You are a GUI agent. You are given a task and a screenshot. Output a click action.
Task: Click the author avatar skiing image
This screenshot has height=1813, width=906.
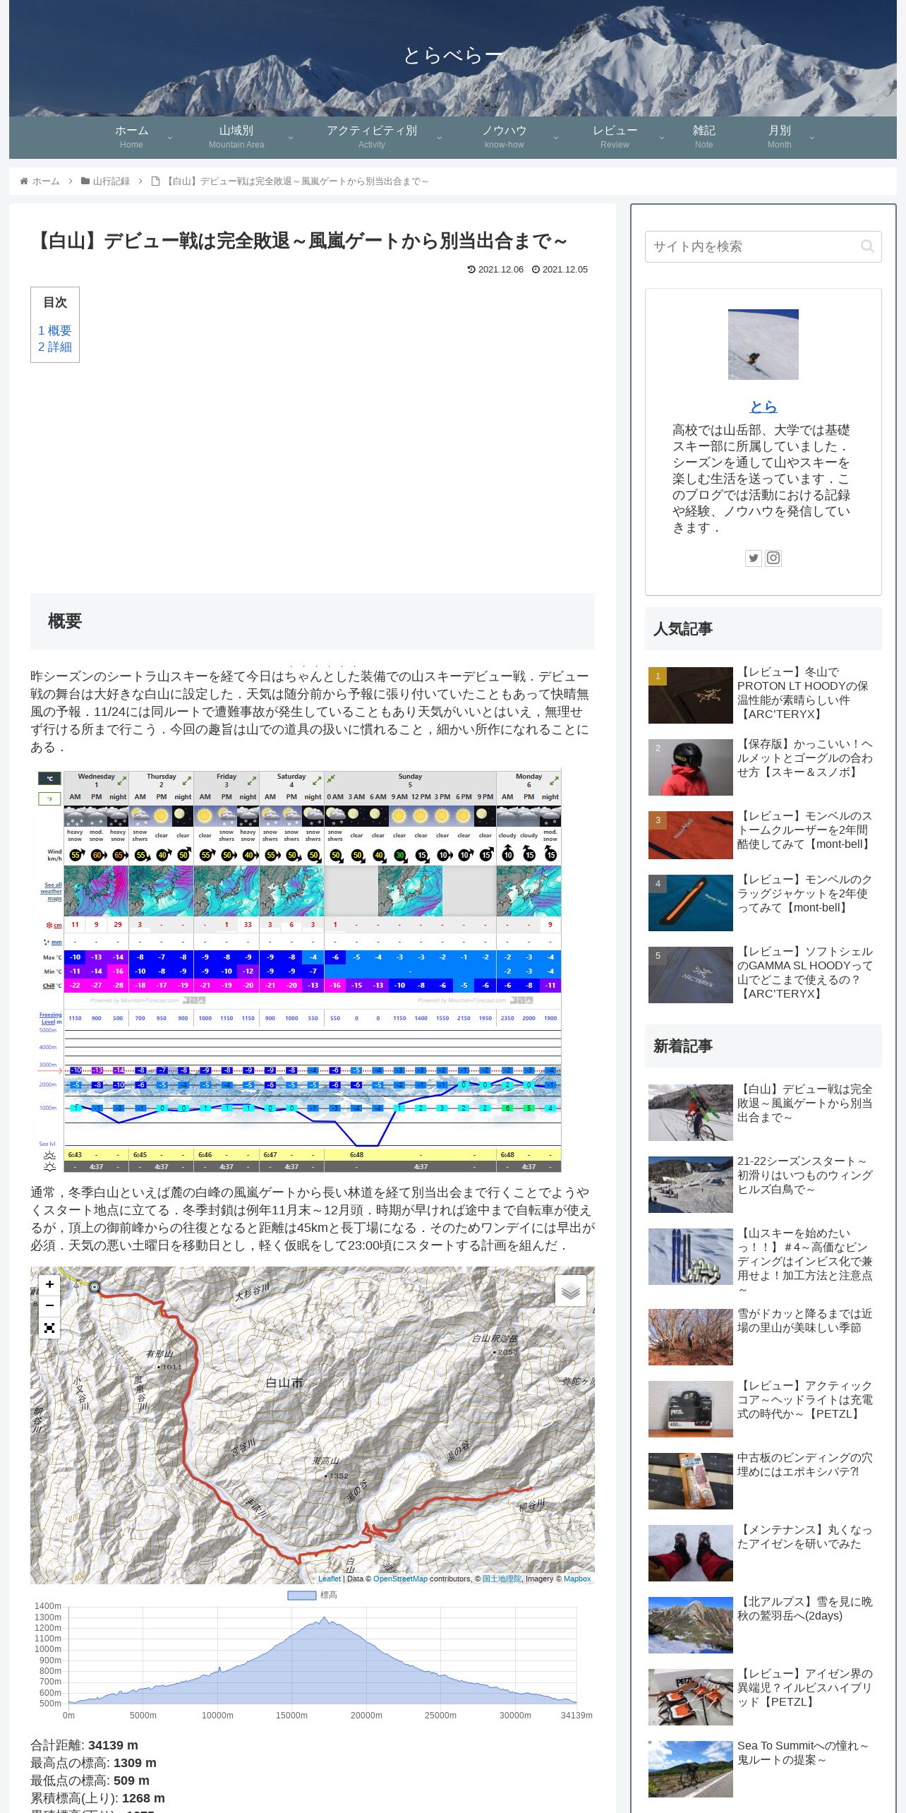point(763,345)
